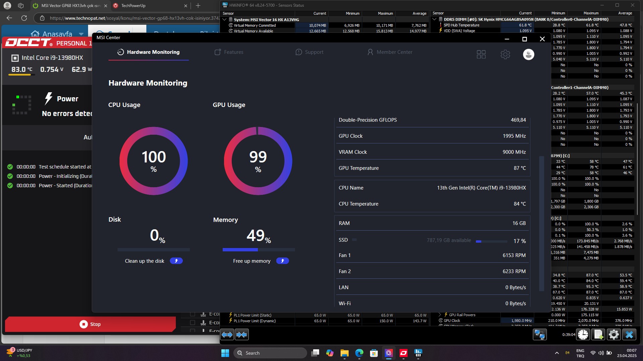
Task: Open MSI Center settings gear
Action: point(505,54)
